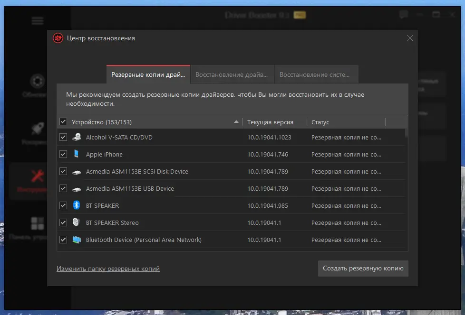Viewport: 465px width, 315px height.
Task: Open the hamburger menu in Driver Booster window
Action: pyautogui.click(x=38, y=21)
